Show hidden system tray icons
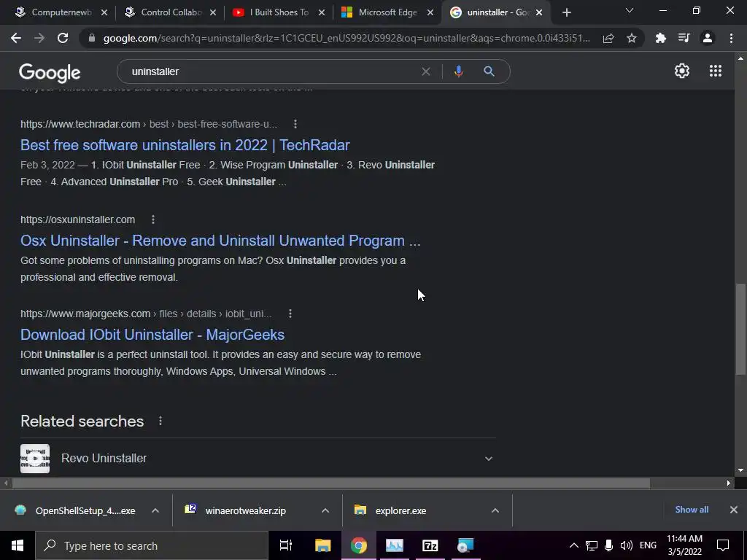This screenshot has width=747, height=560. (x=574, y=545)
